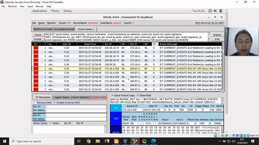Open the Dialog menu in the top panel
259x145 pixels.
68,11
